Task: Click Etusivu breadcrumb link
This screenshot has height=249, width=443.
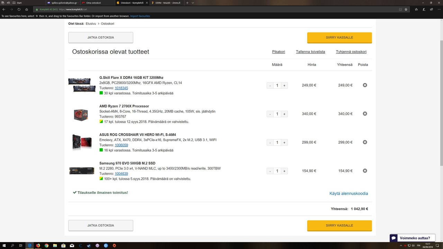Action: pos(91,24)
